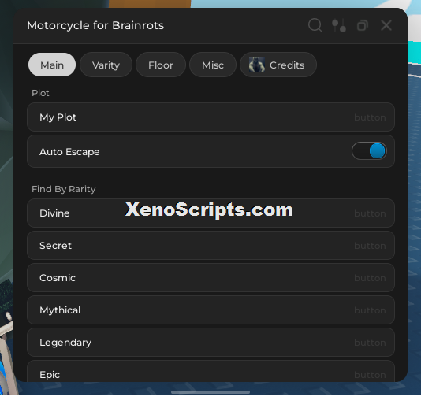The width and height of the screenshot is (421, 419).
Task: Find brainrots by Divine rarity
Action: click(x=210, y=213)
